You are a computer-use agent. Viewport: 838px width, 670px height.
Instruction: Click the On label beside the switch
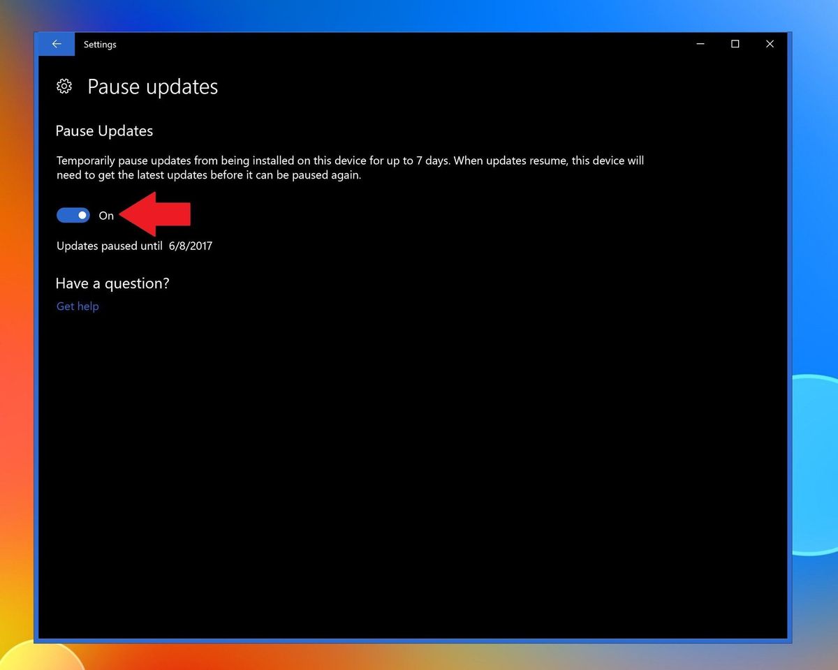pos(106,216)
